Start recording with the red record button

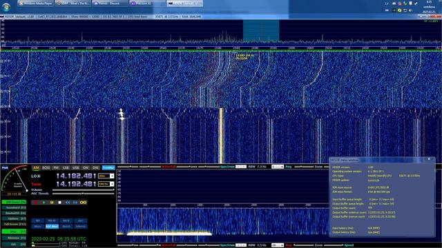point(36,203)
